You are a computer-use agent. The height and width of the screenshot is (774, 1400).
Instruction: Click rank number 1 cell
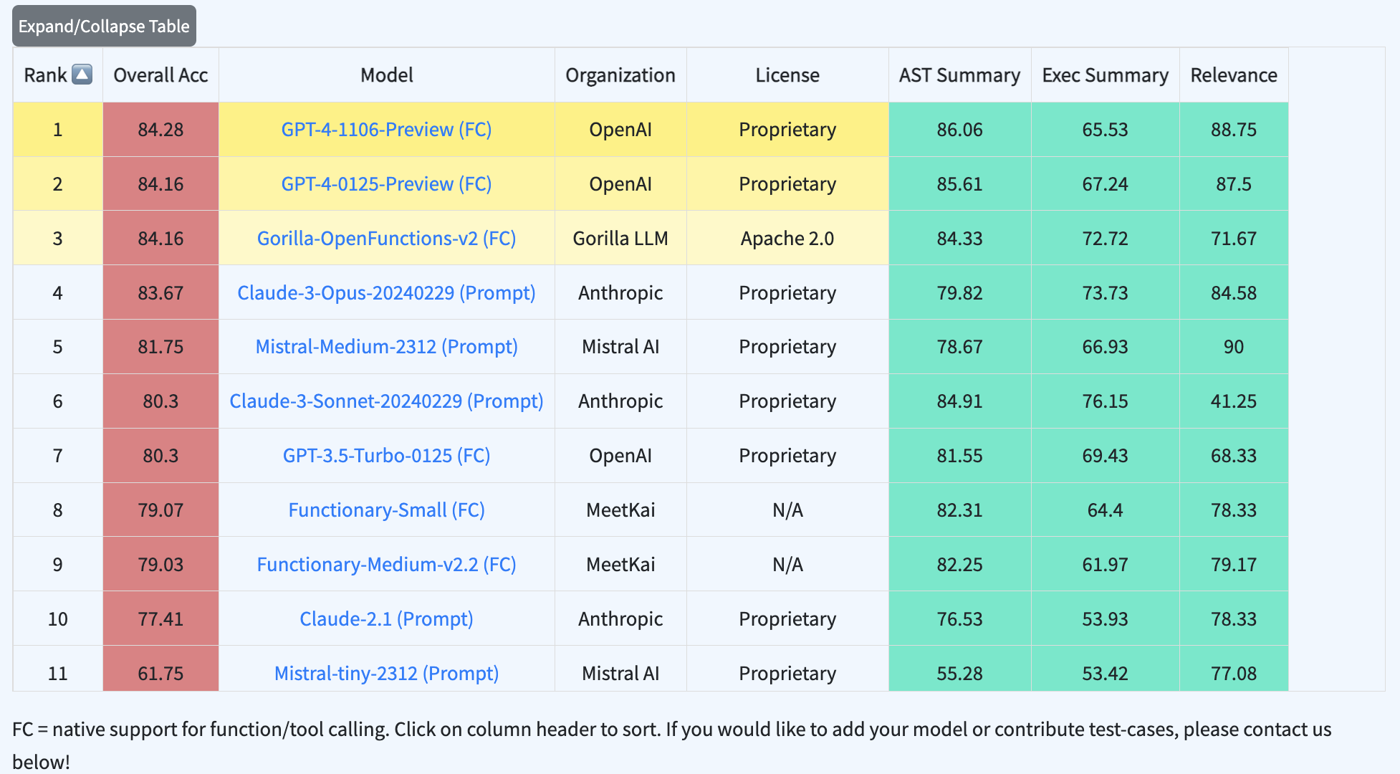pos(58,130)
